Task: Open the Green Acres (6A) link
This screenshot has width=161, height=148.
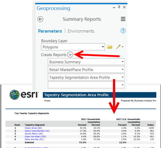Action: click(x=33, y=128)
